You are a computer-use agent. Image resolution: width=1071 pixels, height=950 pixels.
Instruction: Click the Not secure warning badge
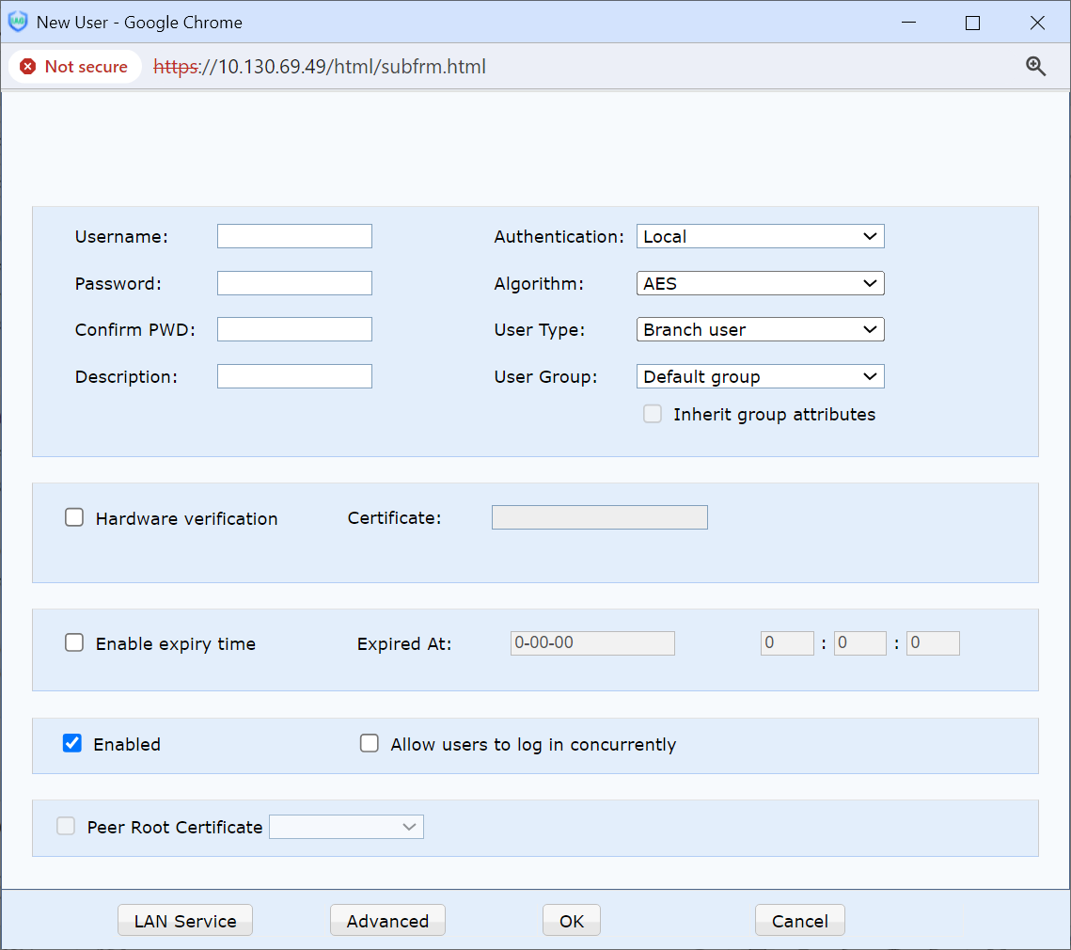(74, 67)
